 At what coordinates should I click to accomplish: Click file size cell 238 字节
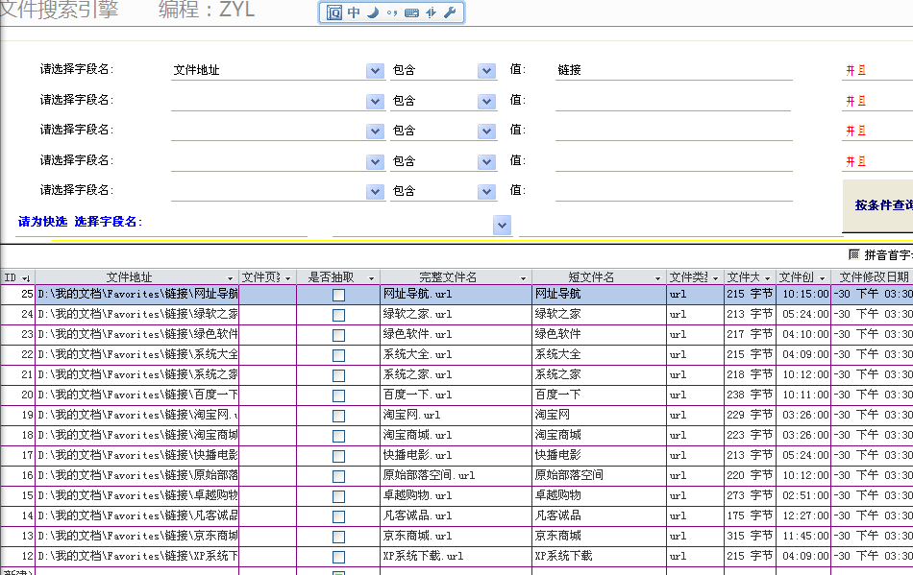pyautogui.click(x=750, y=395)
